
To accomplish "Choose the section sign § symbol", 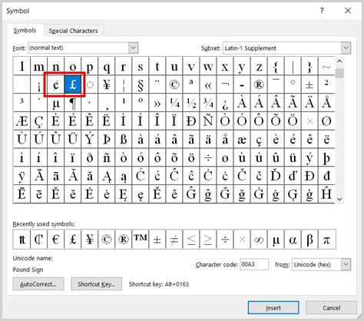I will pos(141,84).
